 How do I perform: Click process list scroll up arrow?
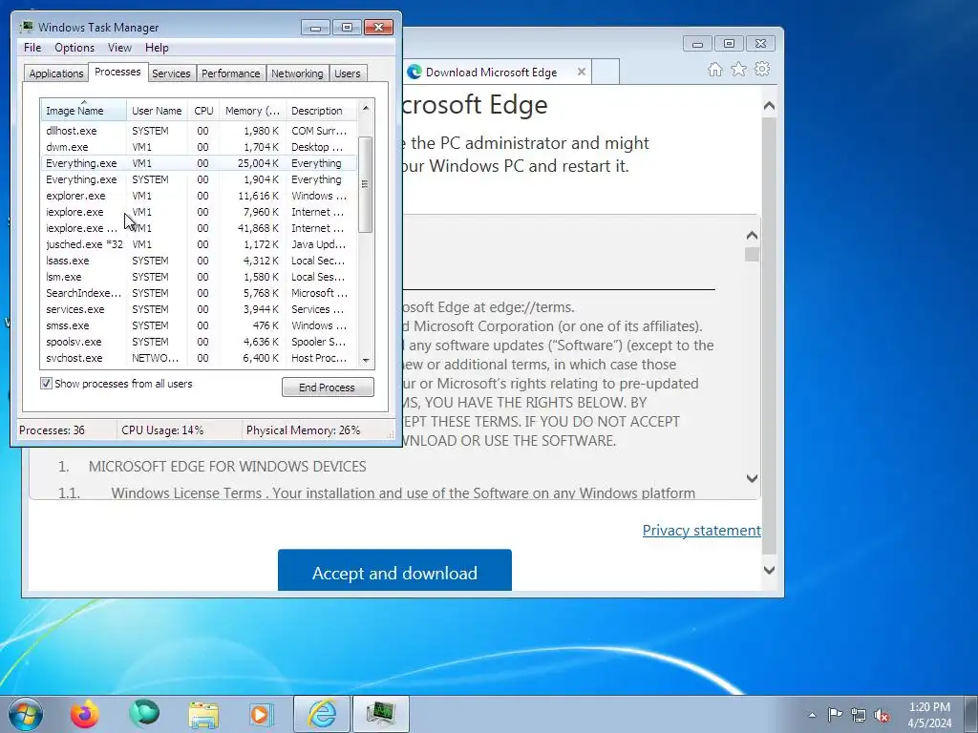coord(366,108)
